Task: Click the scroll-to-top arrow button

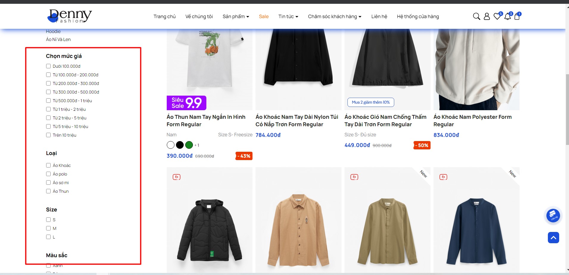Action: 553,238
